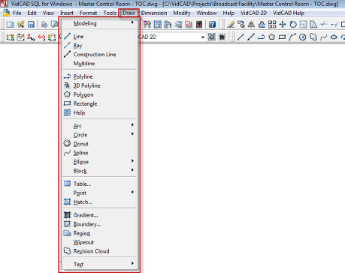This screenshot has width=345, height=273.
Task: Choose Wipeout from the Draw menu
Action: 100,242
